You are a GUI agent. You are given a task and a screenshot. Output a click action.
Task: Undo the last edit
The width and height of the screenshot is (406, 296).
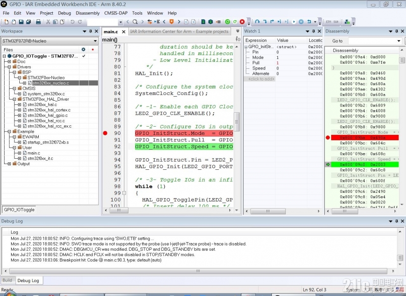[72, 22]
